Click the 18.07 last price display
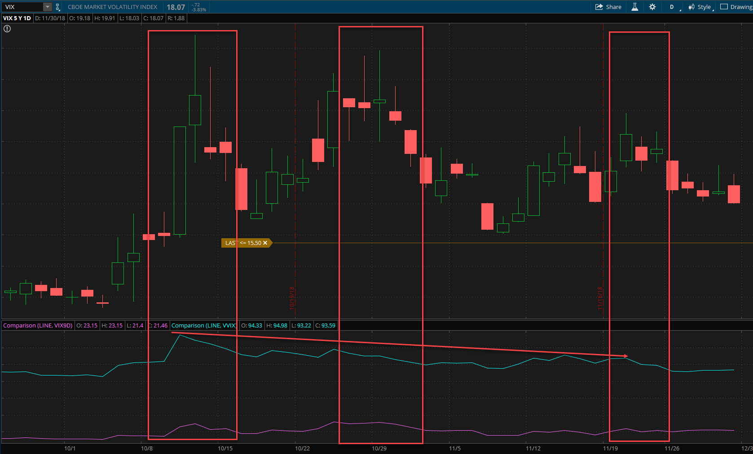This screenshot has height=454, width=753. pyautogui.click(x=176, y=7)
